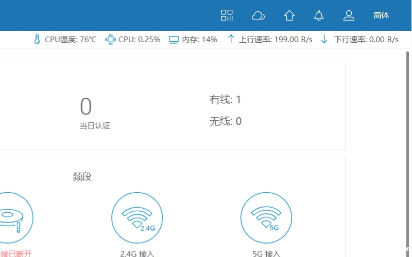Open notifications bell icon
The height and width of the screenshot is (257, 412).
coord(319,15)
